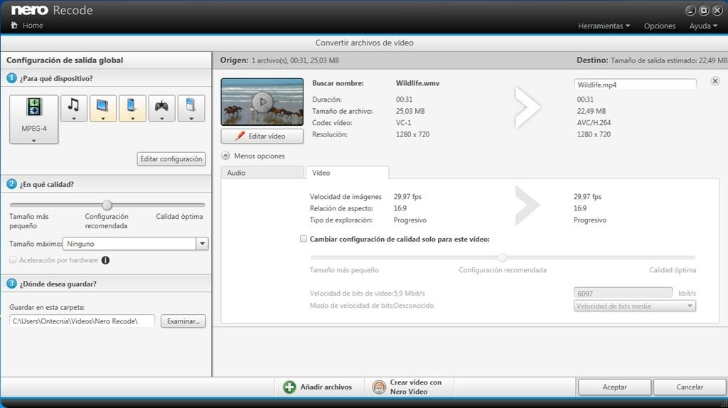Click the Wildlife.mp4 output name field
The width and height of the screenshot is (728, 408).
[635, 85]
